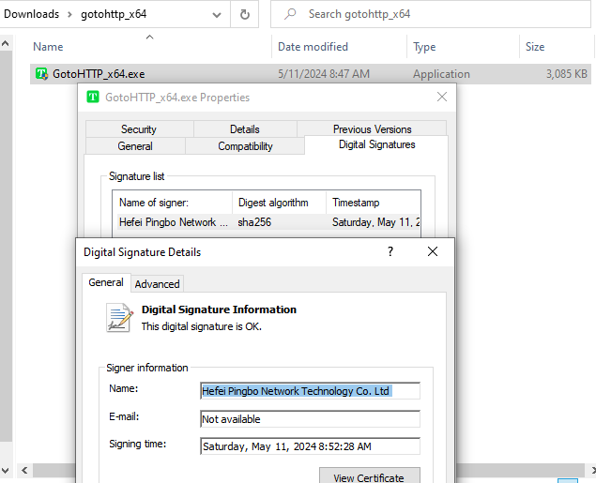Click the Search gotohttp_x64 field
Viewport: 596px width, 483px height.
click(430, 14)
